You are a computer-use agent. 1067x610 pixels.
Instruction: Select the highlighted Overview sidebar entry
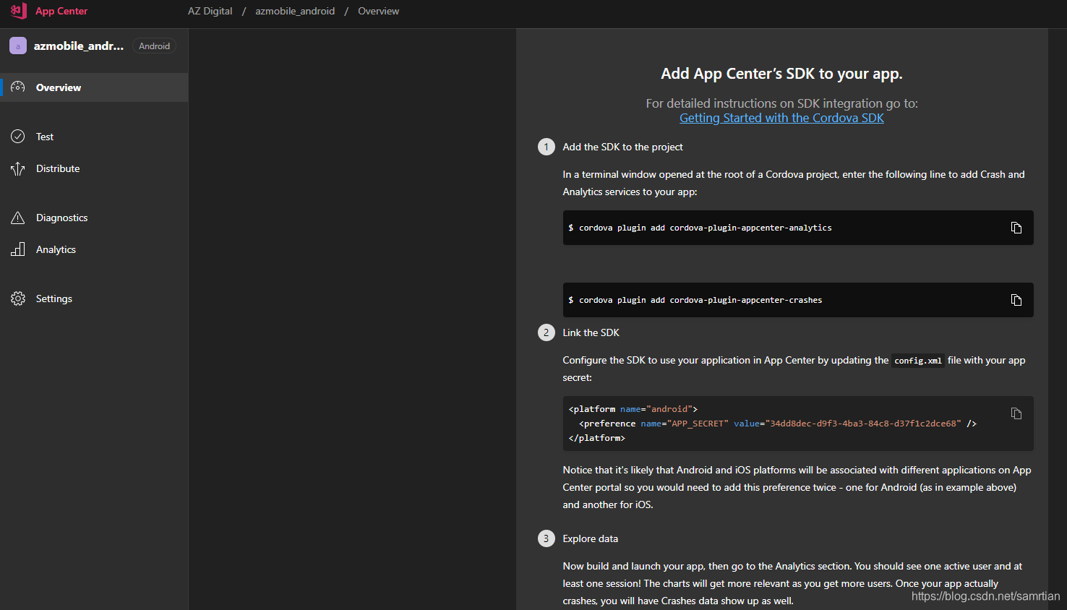coord(58,87)
